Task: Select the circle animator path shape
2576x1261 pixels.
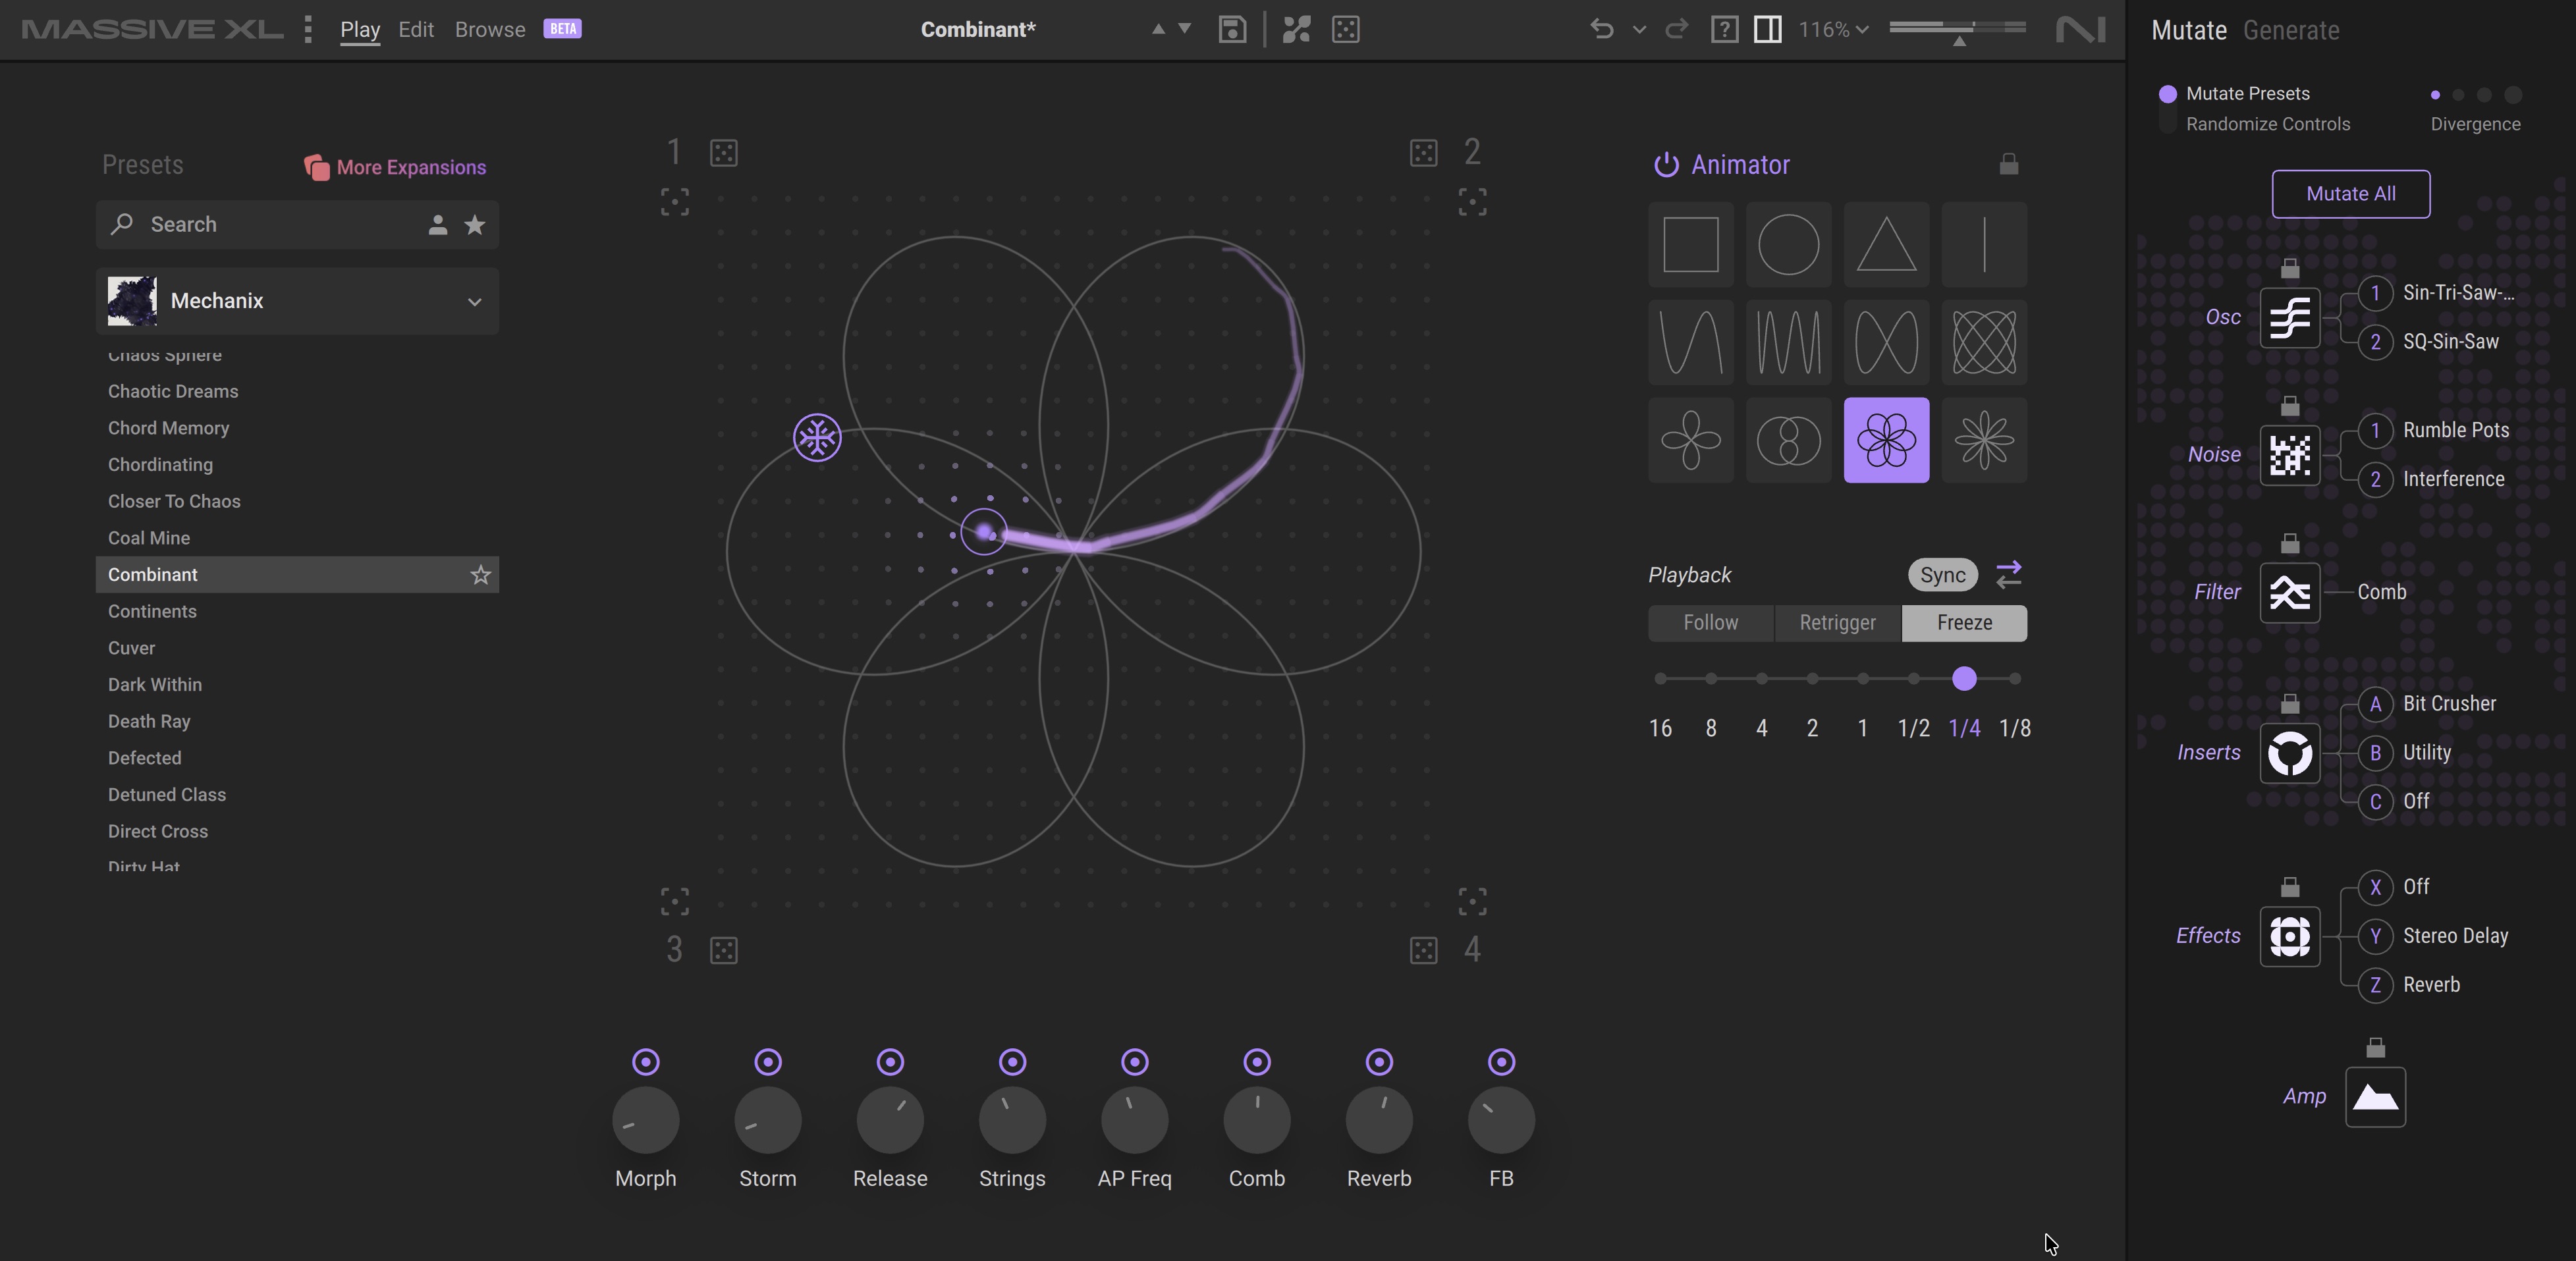Action: (1788, 244)
